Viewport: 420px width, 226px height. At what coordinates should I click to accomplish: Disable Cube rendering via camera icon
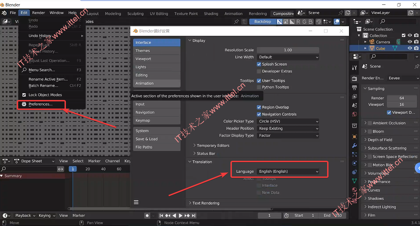[416, 48]
